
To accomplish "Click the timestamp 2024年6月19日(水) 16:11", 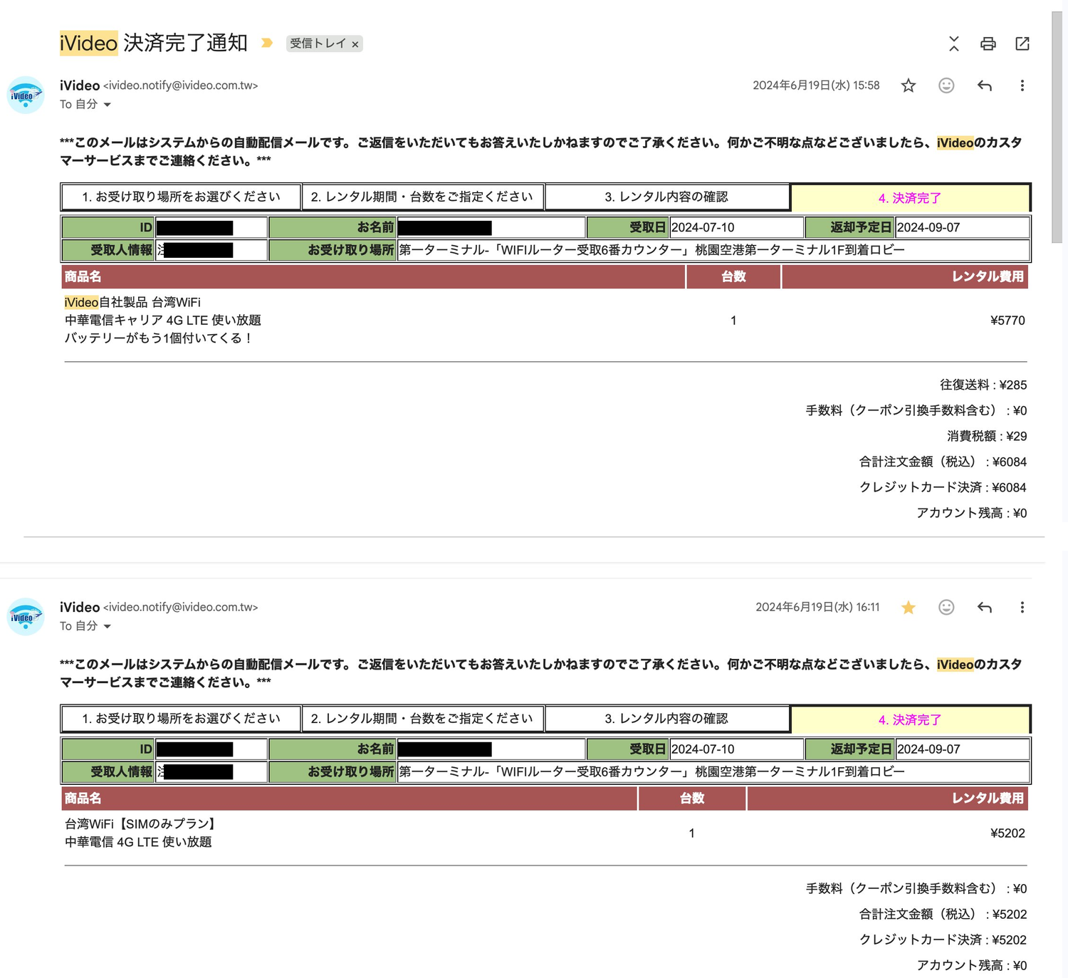I will (817, 607).
